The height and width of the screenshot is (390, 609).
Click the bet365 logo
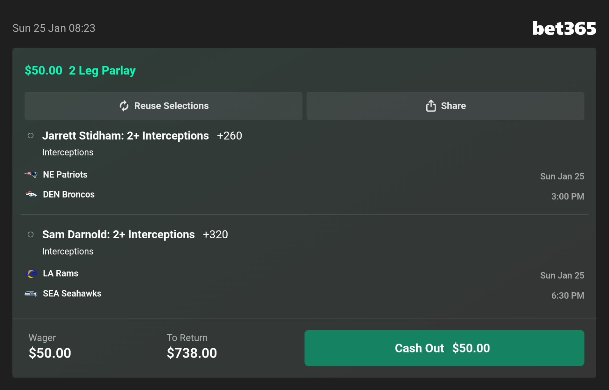(x=564, y=28)
